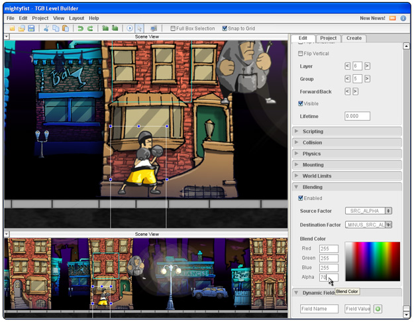The width and height of the screenshot is (414, 322).
Task: Save with the floppy disk icon
Action: tap(31, 28)
